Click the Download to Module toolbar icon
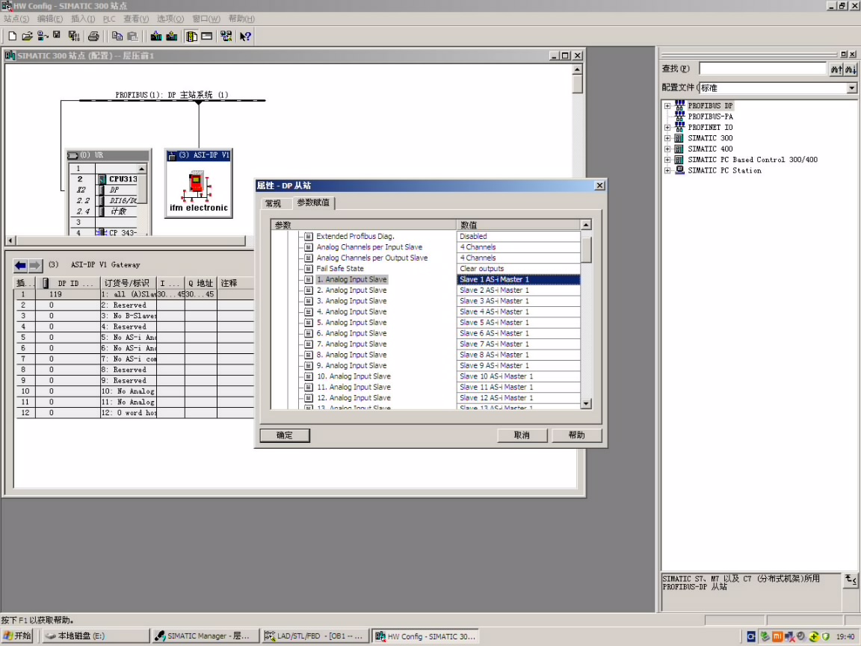Screen dimensions: 861x646 (156, 37)
